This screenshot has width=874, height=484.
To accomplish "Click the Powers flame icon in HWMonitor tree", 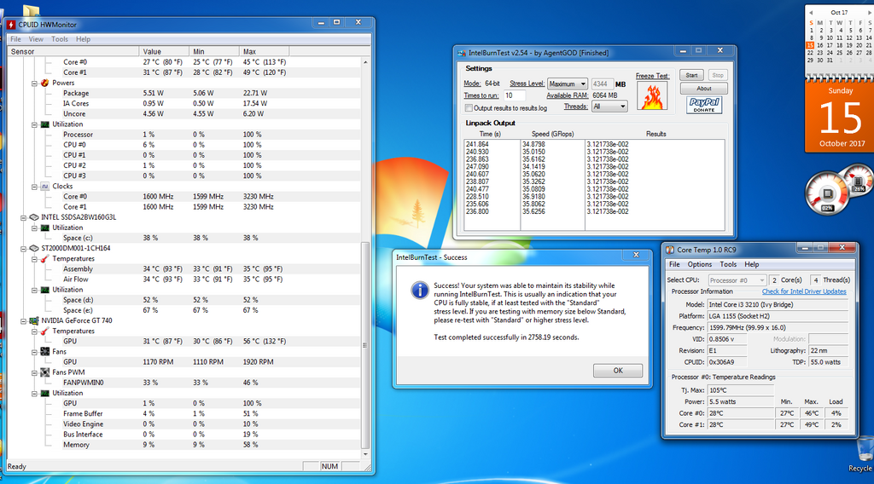I will click(45, 83).
